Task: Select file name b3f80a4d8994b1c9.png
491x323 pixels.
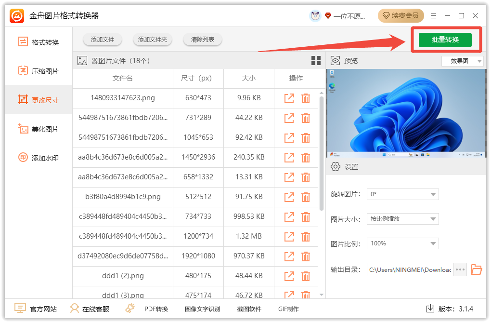Action: tap(123, 197)
